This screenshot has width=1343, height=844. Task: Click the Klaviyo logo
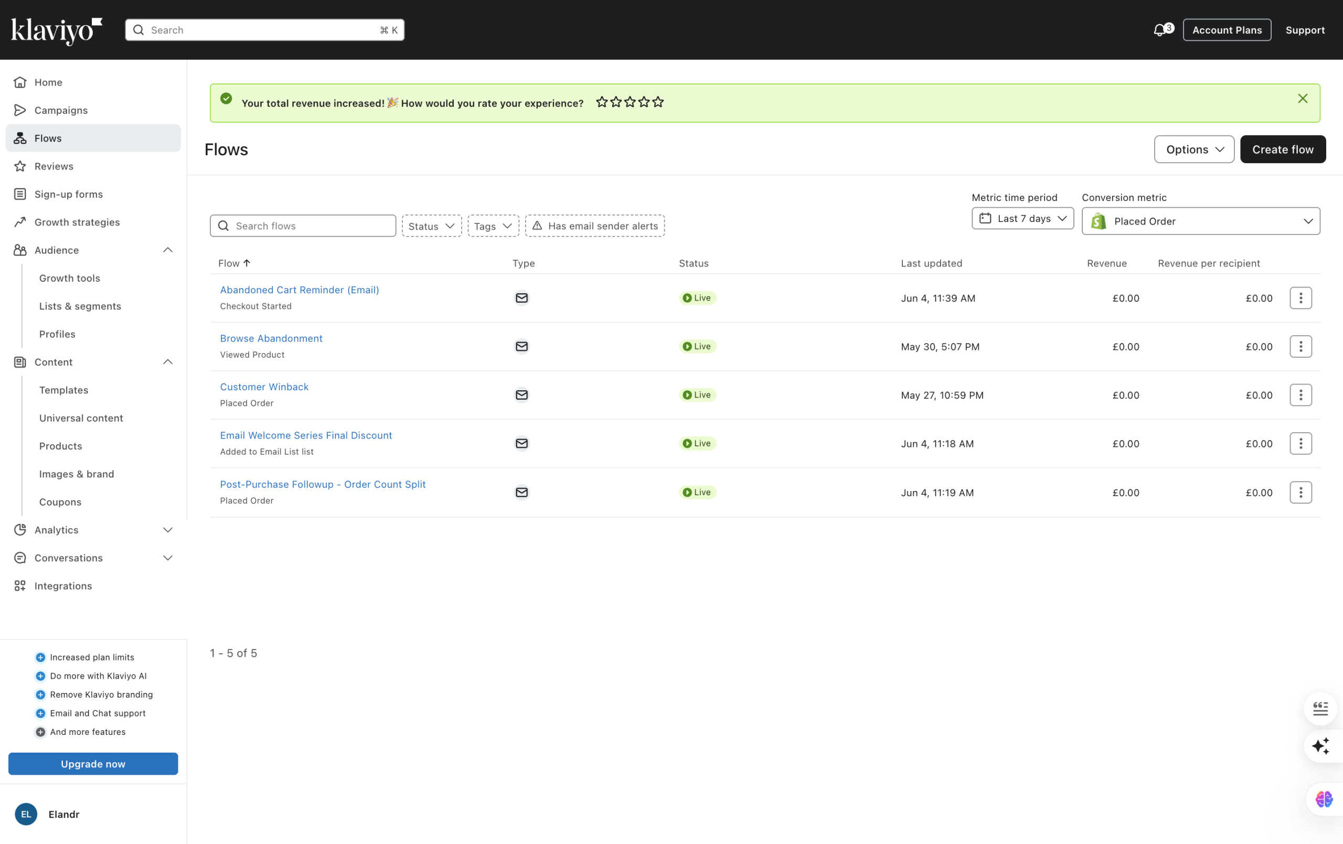[x=56, y=30]
